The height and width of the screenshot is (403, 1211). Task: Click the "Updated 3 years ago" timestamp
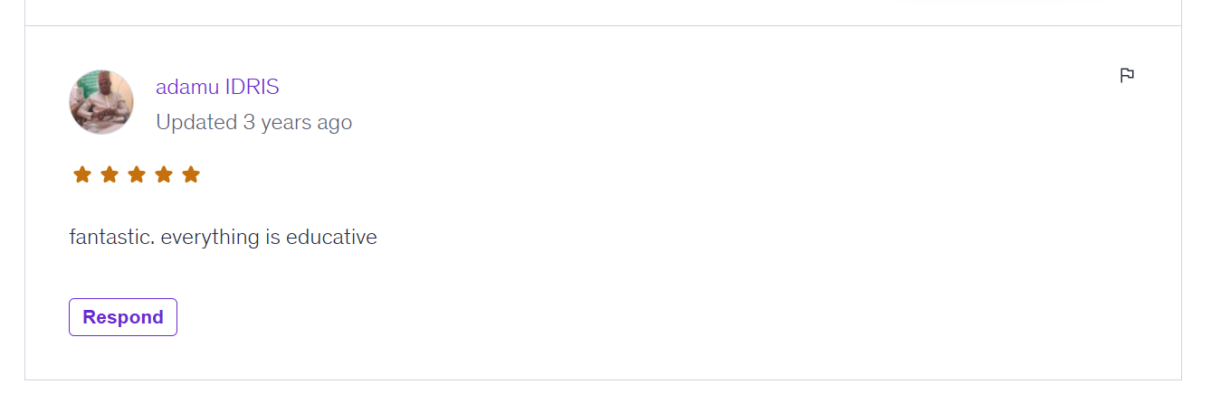tap(253, 122)
